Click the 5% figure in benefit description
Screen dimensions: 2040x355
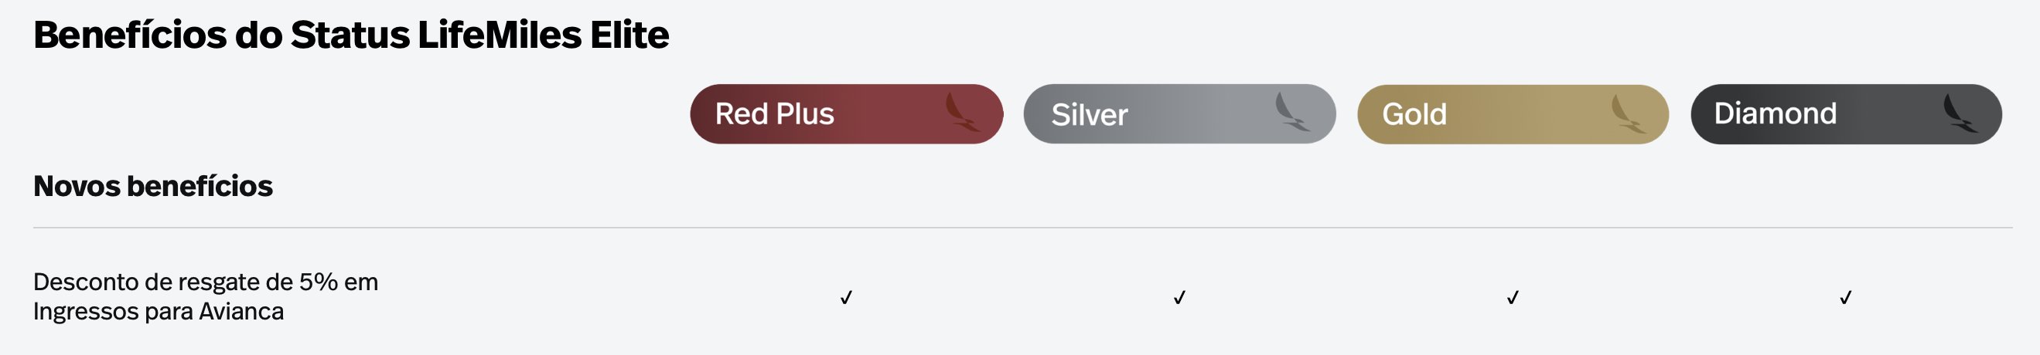319,282
